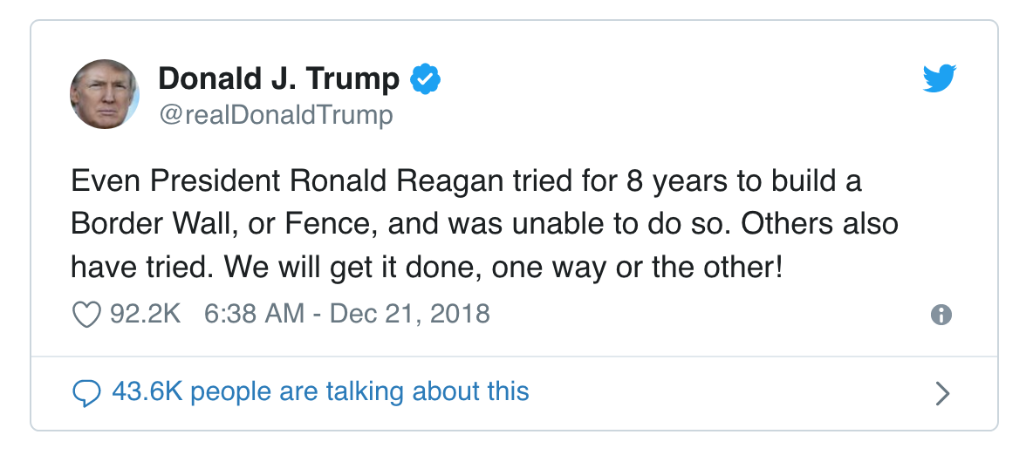
Task: Open Donald J. Trump's profile picture
Action: point(104,94)
